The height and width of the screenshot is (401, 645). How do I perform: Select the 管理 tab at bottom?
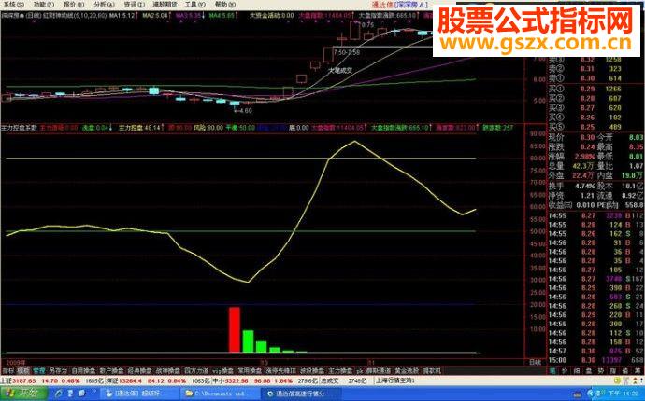[x=39, y=370]
